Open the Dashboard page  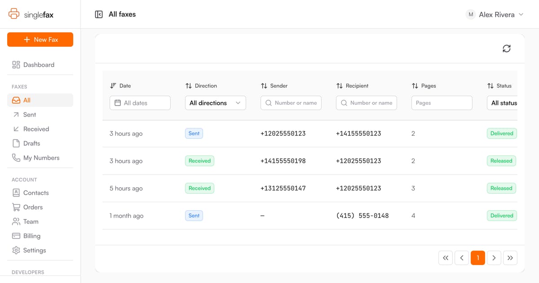[x=40, y=65]
